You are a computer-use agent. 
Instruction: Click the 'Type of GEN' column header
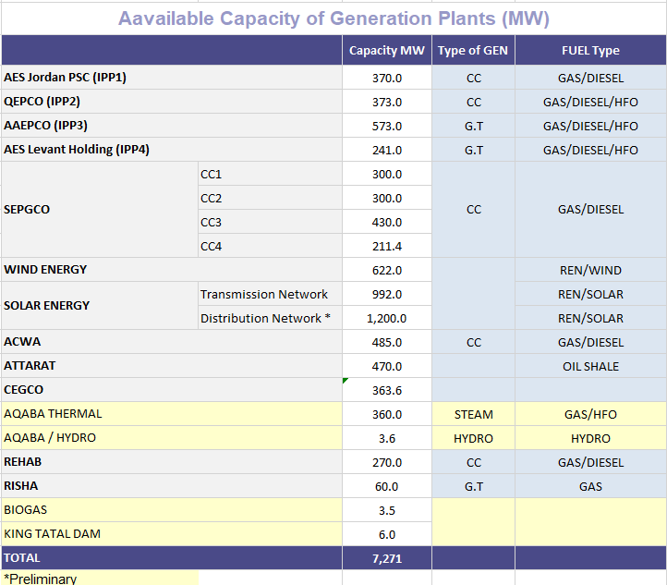pyautogui.click(x=473, y=50)
